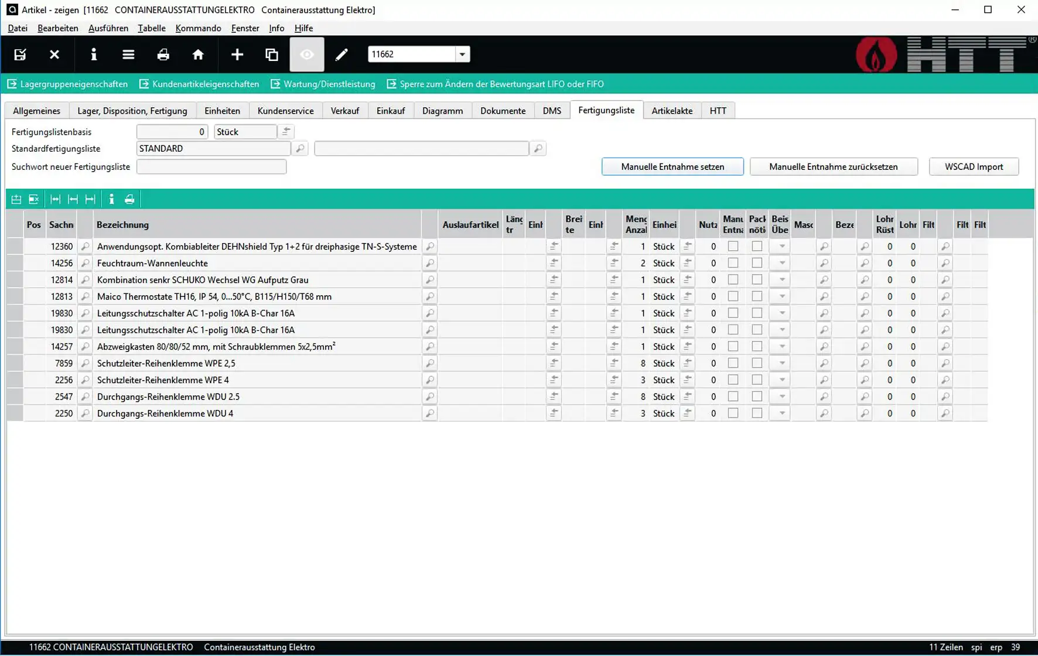Open the Sperre zum Ändern der Bewertungsart link

pos(496,84)
